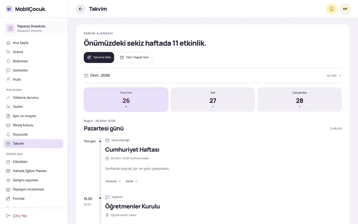Click the document icon beside İşler ve onaylar
Screen dimensions: 358x224
[x=8, y=116]
